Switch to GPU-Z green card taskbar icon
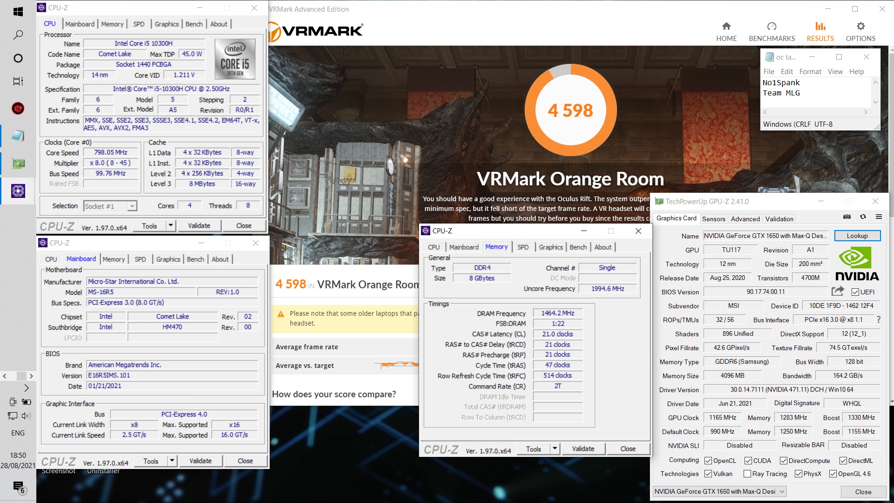Screen dimensions: 894x503 (18, 163)
